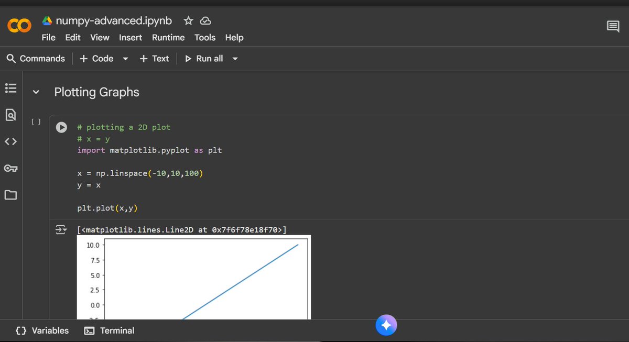Click Run all
Viewport: 629px width, 342px height.
(204, 59)
